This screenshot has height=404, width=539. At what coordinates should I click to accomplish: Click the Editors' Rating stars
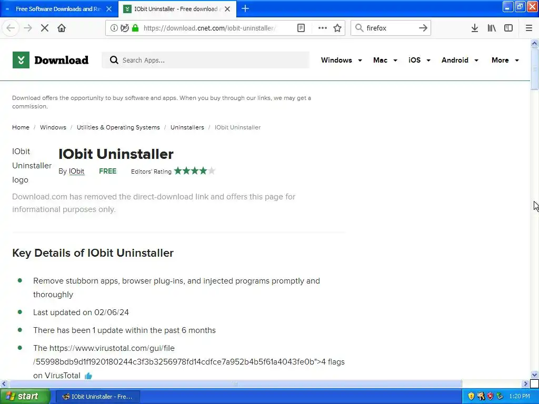coord(195,171)
